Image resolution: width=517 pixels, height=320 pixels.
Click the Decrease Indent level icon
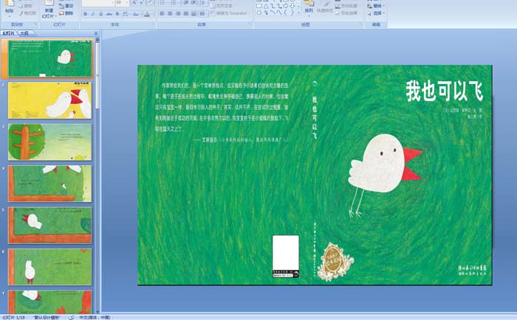click(186, 3)
